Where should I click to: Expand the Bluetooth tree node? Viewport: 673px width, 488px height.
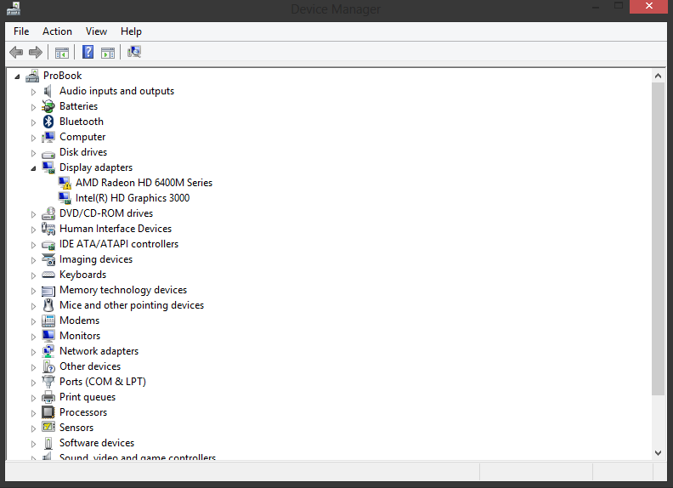point(33,122)
